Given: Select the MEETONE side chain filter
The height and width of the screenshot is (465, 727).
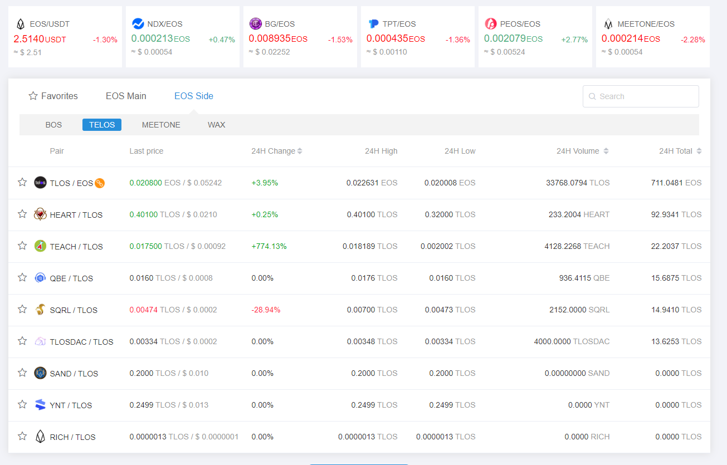Looking at the screenshot, I should tap(161, 125).
